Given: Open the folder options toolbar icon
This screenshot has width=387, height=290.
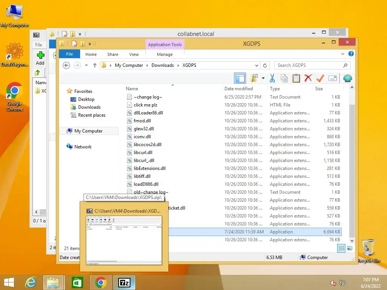Looking at the screenshot, I should coord(254,78).
